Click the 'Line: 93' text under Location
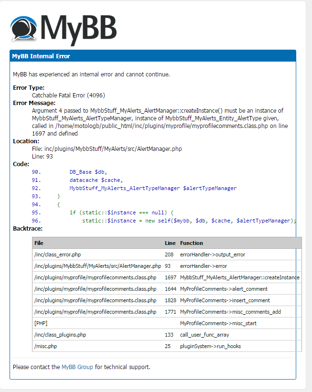312x392 pixels. pyautogui.click(x=42, y=157)
